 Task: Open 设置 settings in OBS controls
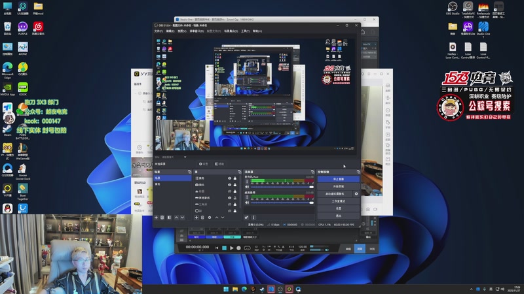point(338,208)
